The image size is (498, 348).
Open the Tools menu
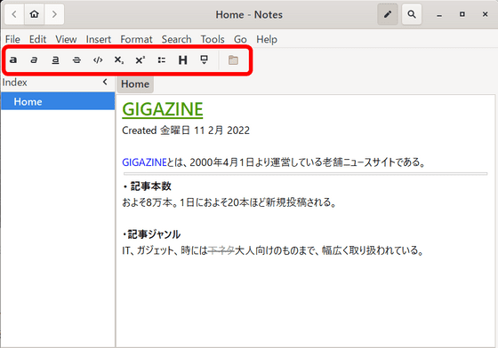tap(213, 39)
